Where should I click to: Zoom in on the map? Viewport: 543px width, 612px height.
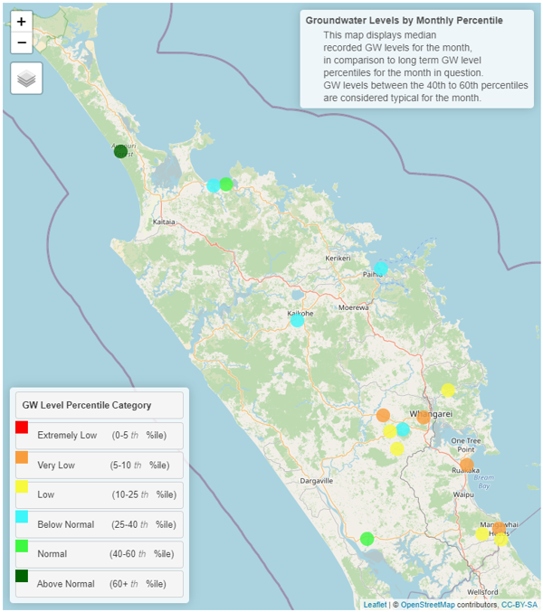click(x=22, y=22)
